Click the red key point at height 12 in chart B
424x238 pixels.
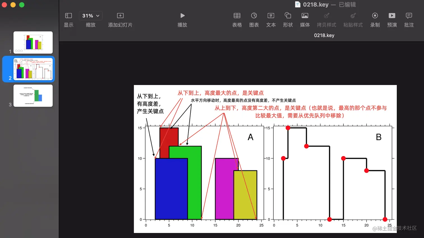coord(307,146)
